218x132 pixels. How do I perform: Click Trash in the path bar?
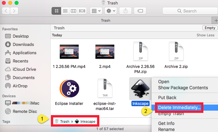click(62, 121)
